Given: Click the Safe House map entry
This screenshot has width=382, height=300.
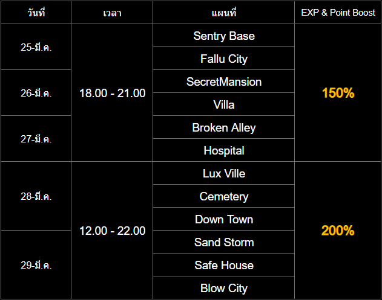Looking at the screenshot, I should tap(224, 266).
